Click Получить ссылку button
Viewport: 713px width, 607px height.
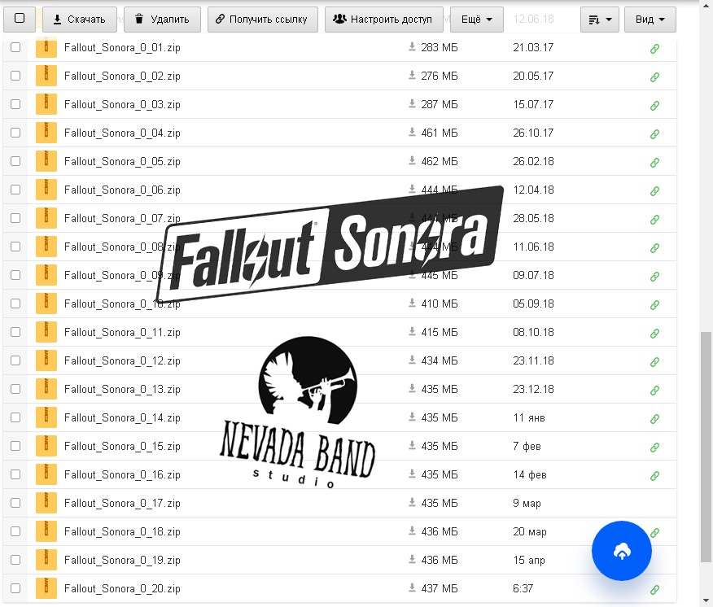262,20
